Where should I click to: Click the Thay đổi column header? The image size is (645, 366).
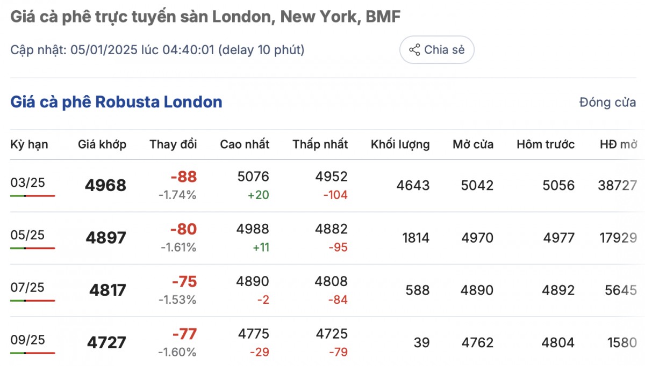click(x=173, y=144)
